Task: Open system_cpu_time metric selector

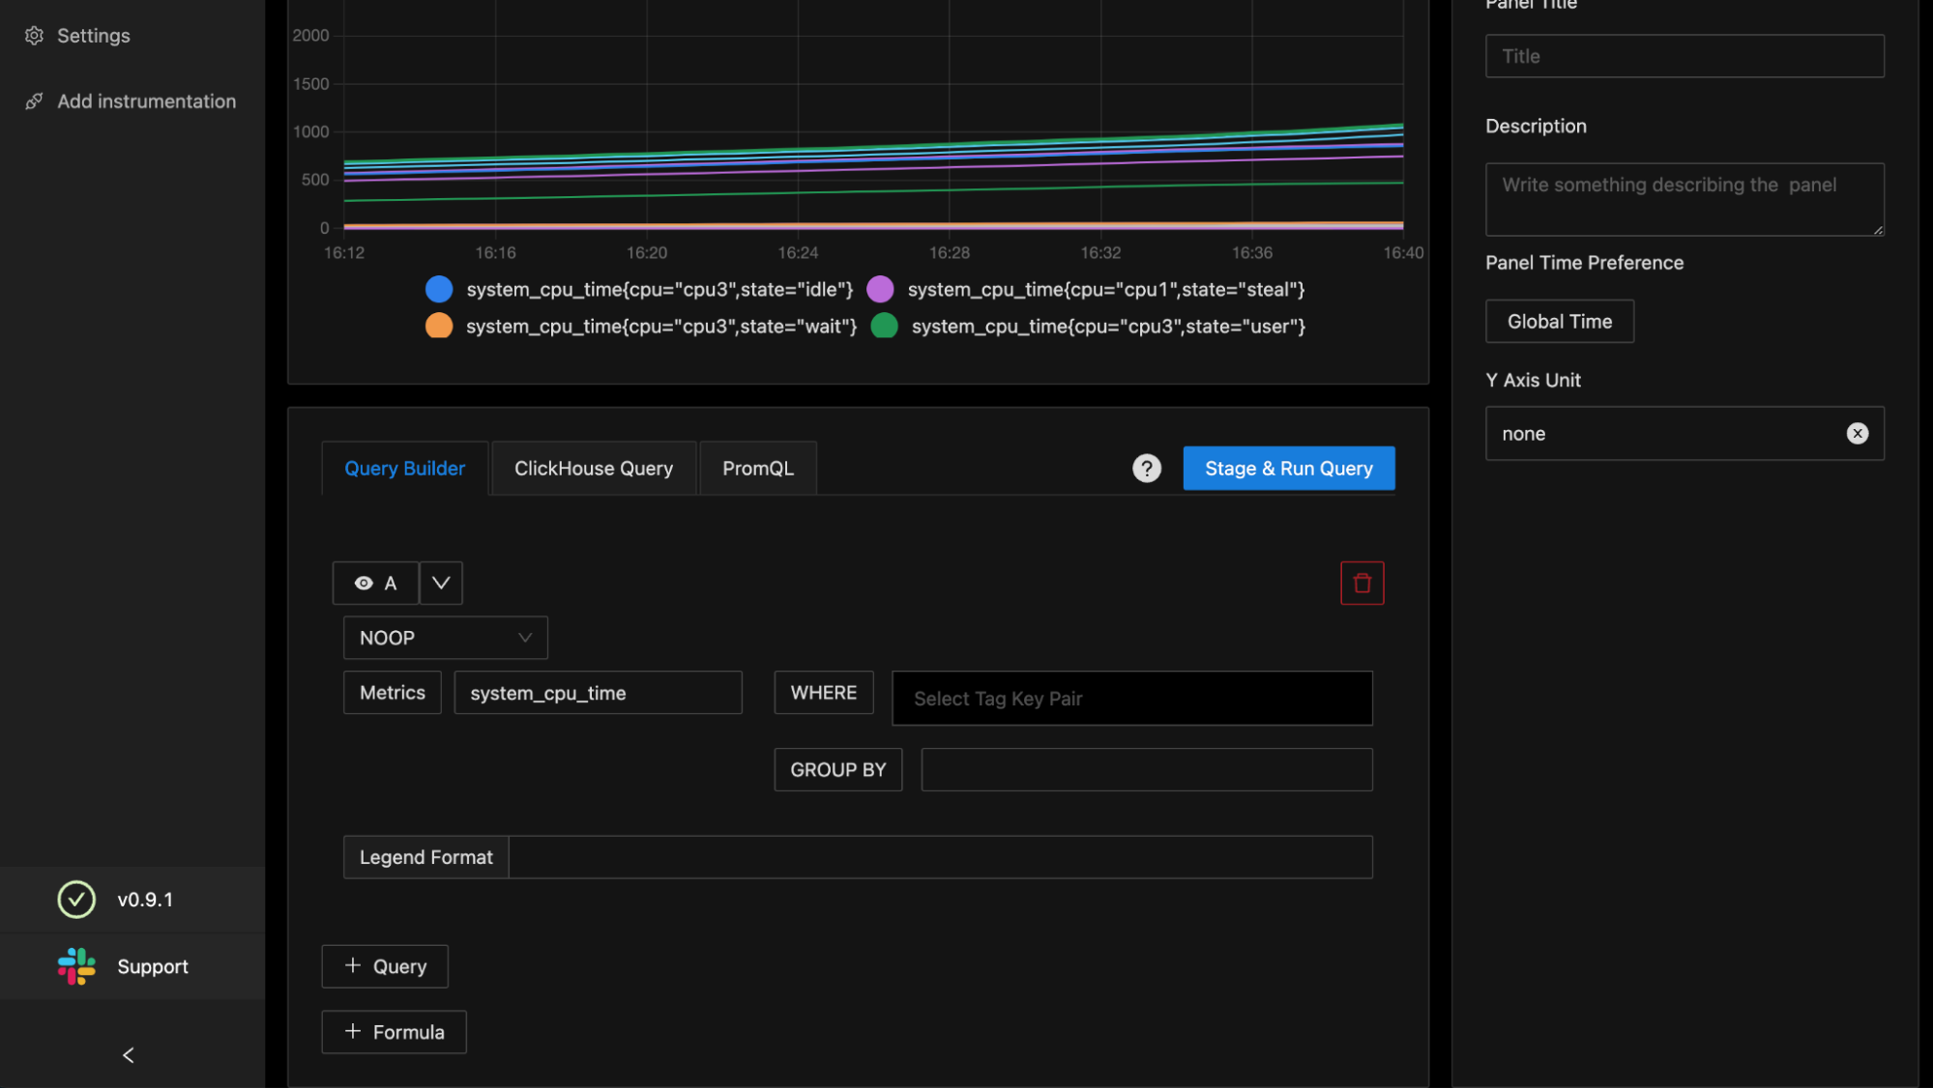Action: click(x=598, y=693)
